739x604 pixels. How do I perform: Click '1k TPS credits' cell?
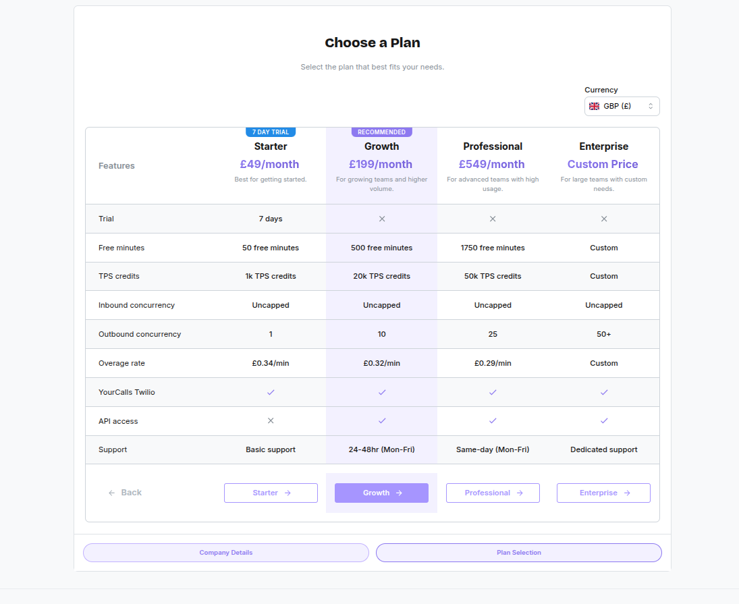[271, 276]
